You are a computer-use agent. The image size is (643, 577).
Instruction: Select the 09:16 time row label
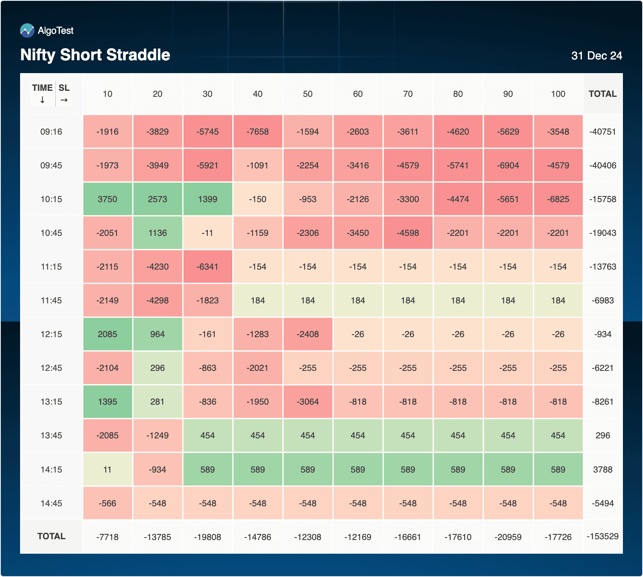(x=51, y=132)
